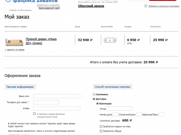Check the юридического лица representative box

click(34, 114)
